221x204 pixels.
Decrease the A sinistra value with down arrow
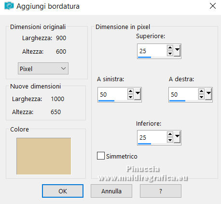pyautogui.click(x=130, y=97)
